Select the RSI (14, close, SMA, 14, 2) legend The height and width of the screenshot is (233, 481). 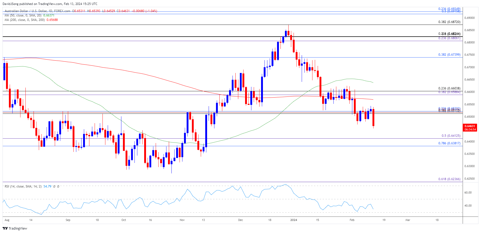[23, 186]
